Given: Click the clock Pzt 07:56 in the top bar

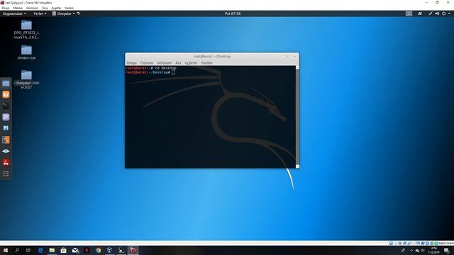Looking at the screenshot, I should pyautogui.click(x=233, y=13).
